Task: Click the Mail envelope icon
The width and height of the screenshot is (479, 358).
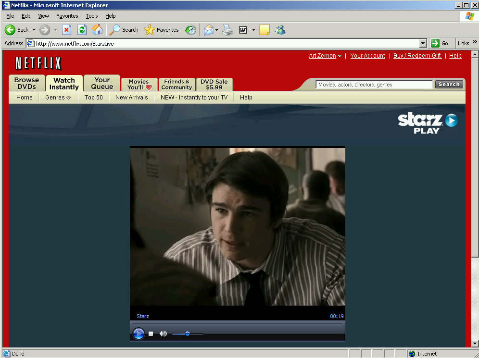Action: coord(209,30)
